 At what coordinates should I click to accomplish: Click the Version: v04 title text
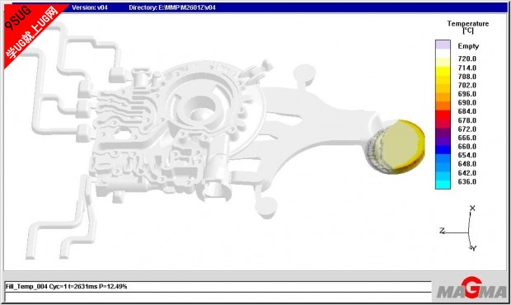(89, 7)
